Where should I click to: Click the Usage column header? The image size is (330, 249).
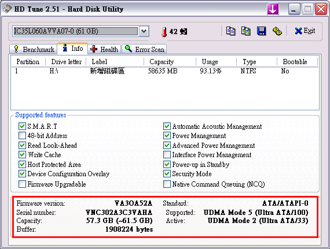pos(216,62)
